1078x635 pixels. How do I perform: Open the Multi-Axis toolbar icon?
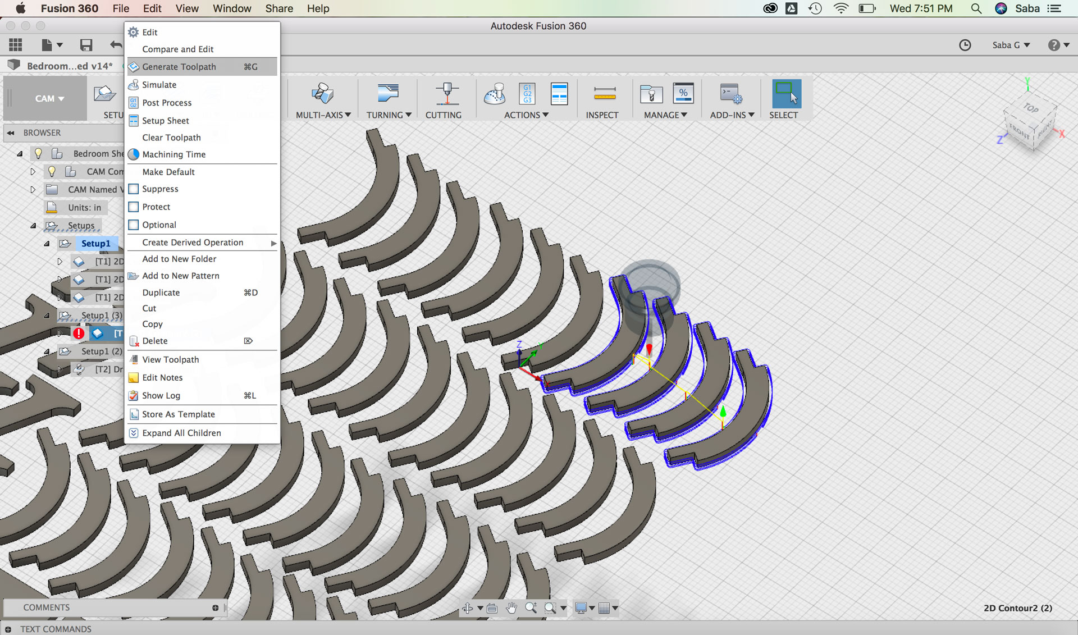click(x=323, y=94)
